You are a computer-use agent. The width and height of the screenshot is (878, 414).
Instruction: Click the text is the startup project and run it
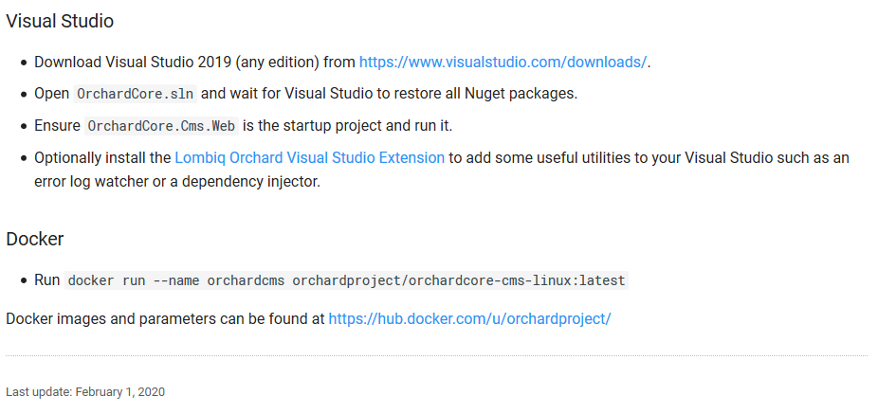click(347, 126)
